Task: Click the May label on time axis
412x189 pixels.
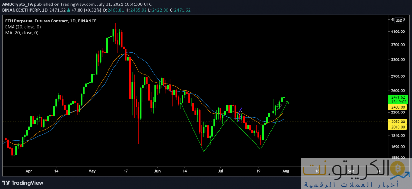Action: 92,171
